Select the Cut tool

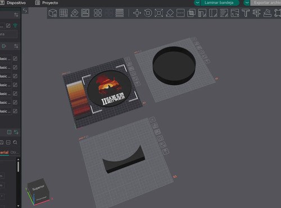[180, 13]
